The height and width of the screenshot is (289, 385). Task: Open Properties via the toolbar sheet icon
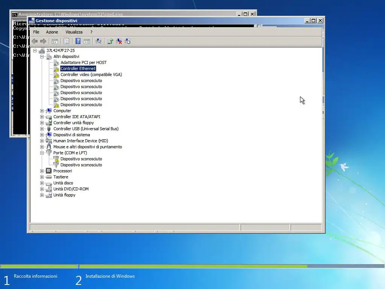point(66,41)
